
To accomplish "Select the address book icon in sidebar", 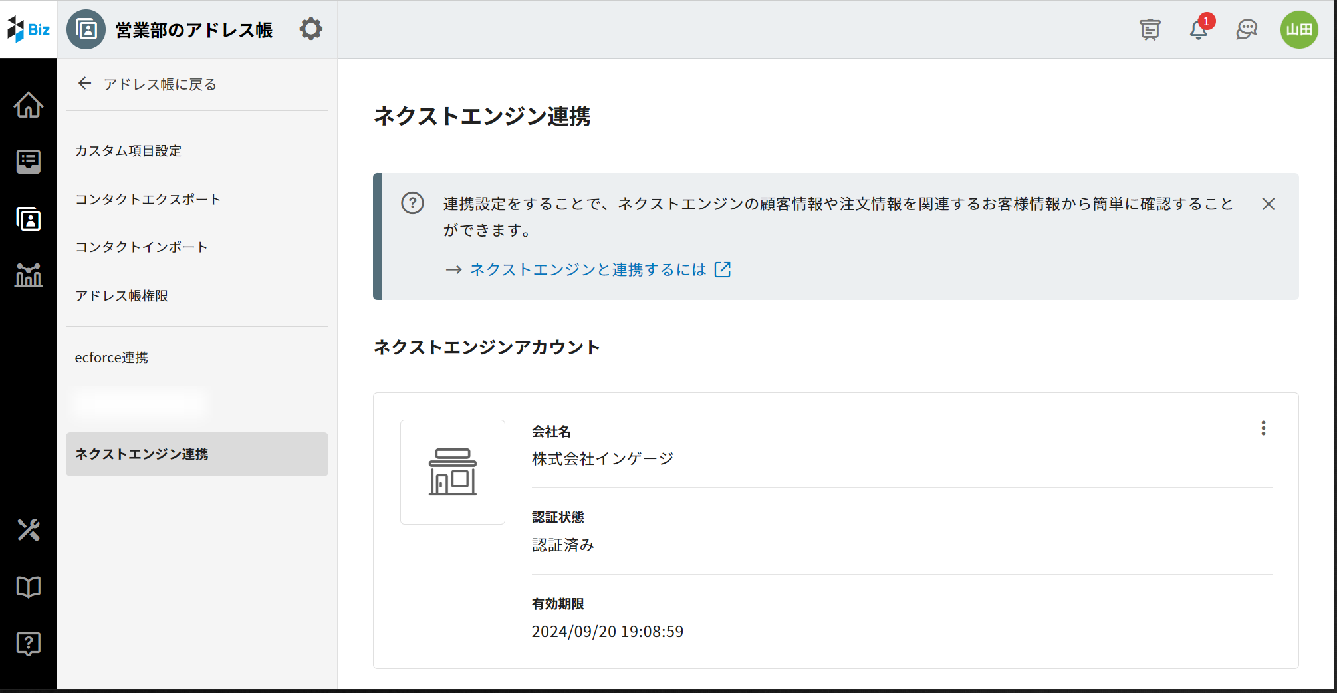I will pyautogui.click(x=29, y=219).
